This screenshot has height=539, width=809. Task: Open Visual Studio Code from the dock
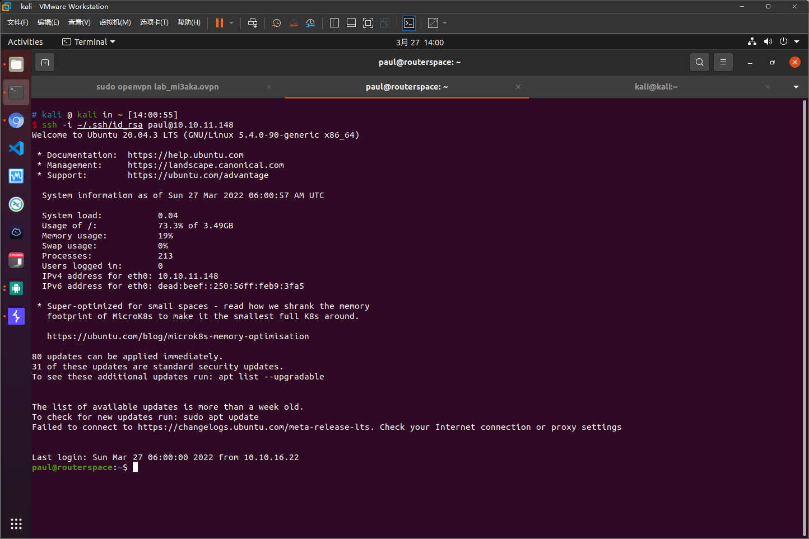[16, 148]
